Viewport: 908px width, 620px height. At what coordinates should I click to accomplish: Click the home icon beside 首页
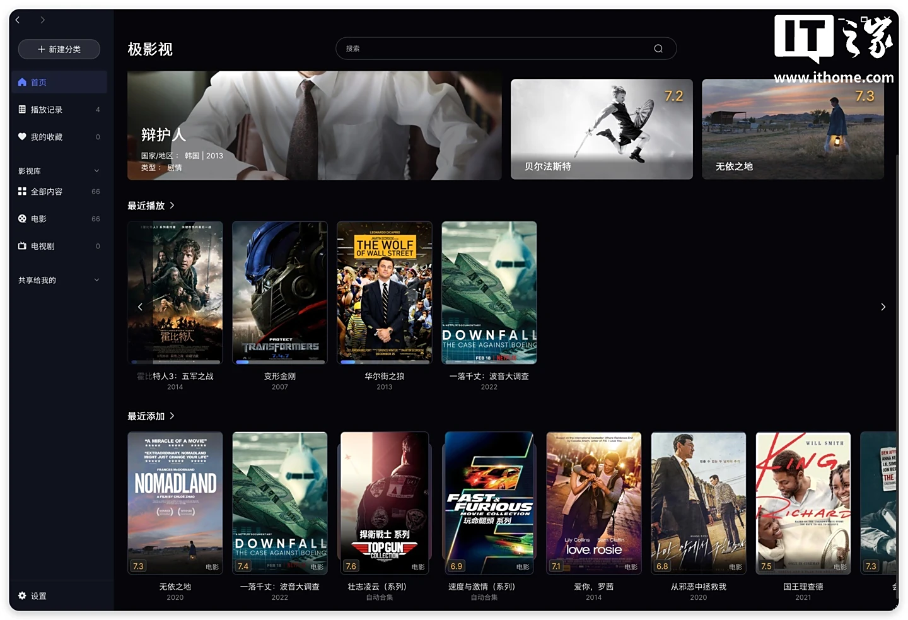[22, 82]
